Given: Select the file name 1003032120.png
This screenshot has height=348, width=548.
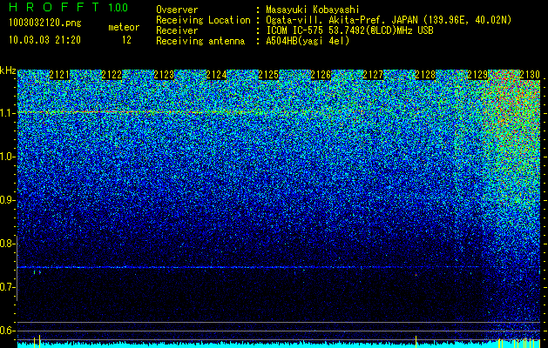Looking at the screenshot, I should (x=45, y=23).
